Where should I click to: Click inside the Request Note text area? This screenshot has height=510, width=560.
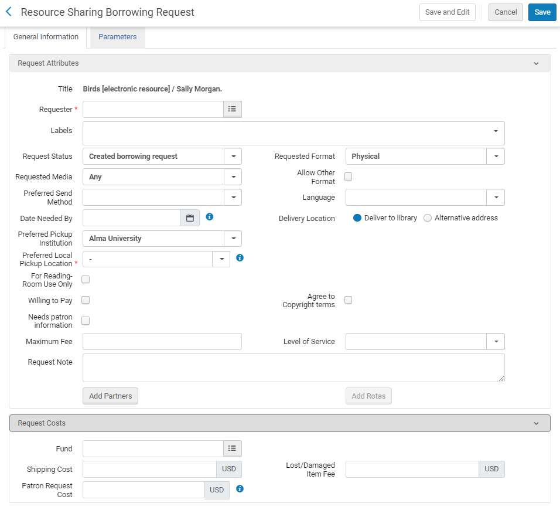[293, 368]
